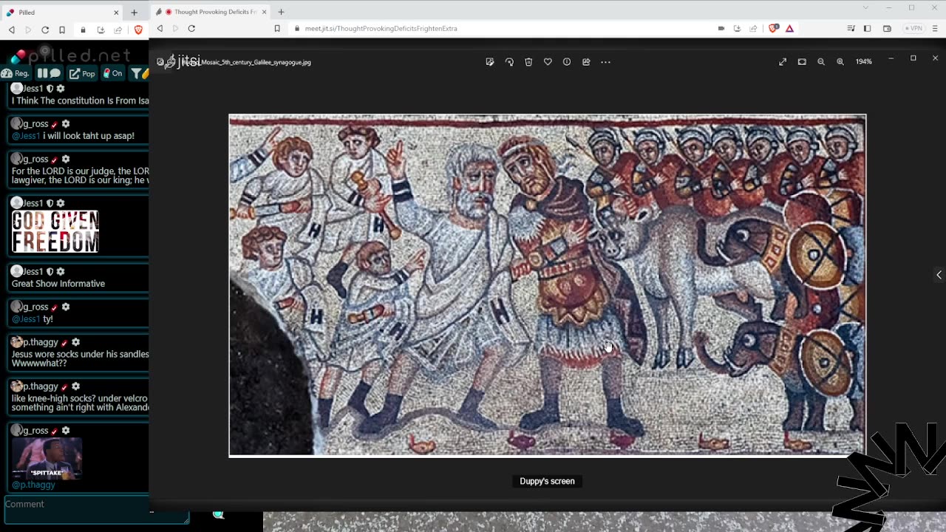
Task: Bookmark the Jitsi meeting page
Action: click(x=277, y=29)
